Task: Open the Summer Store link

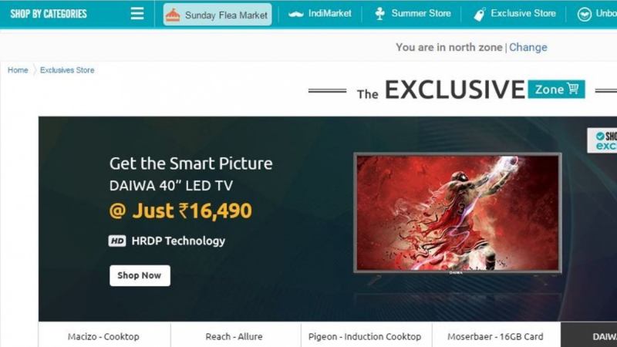Action: click(413, 13)
